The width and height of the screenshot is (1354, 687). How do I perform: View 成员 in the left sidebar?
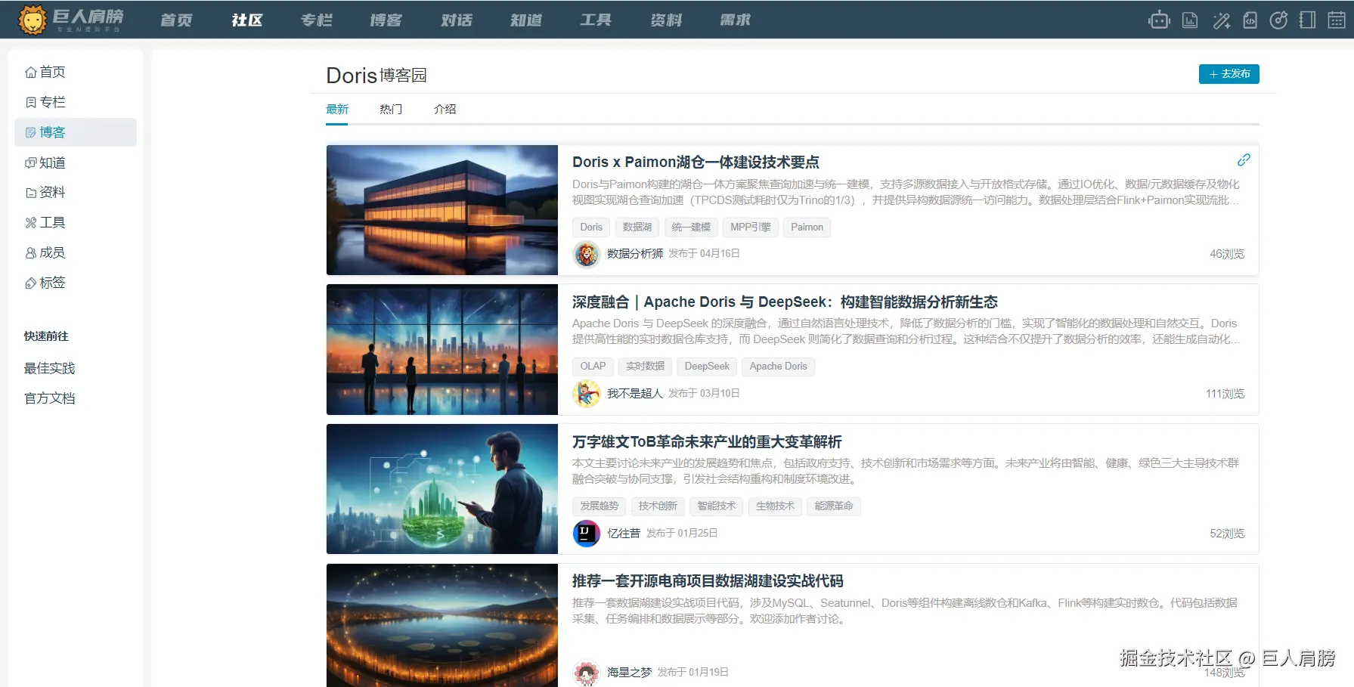45,252
